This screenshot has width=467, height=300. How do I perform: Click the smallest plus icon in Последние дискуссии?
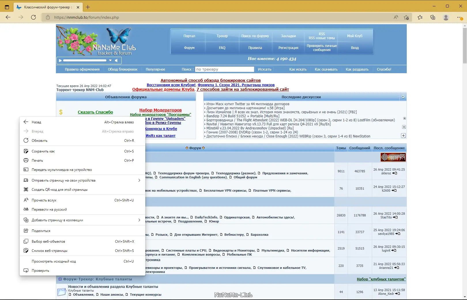[x=404, y=118]
